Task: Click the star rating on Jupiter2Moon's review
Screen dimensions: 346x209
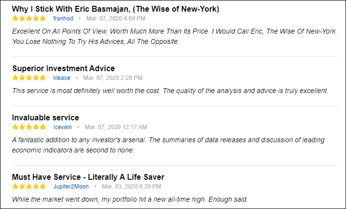Action: (x=29, y=187)
